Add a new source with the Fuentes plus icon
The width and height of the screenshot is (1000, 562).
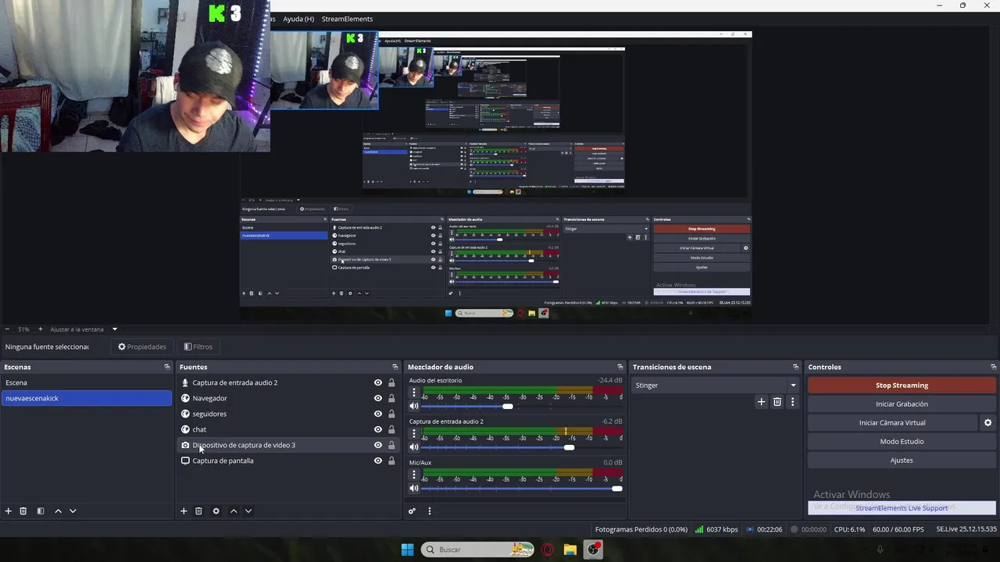184,511
